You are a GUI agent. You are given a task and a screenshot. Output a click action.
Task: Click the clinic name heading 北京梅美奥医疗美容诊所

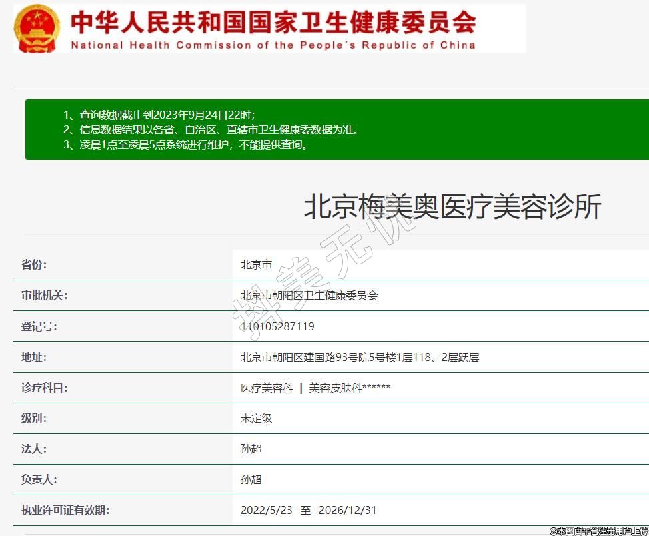point(452,207)
